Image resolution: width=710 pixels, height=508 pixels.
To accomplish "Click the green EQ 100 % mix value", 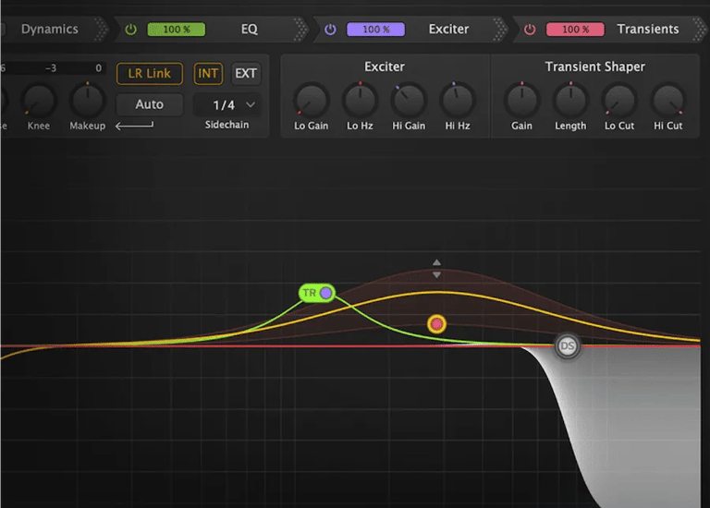I will pyautogui.click(x=177, y=30).
